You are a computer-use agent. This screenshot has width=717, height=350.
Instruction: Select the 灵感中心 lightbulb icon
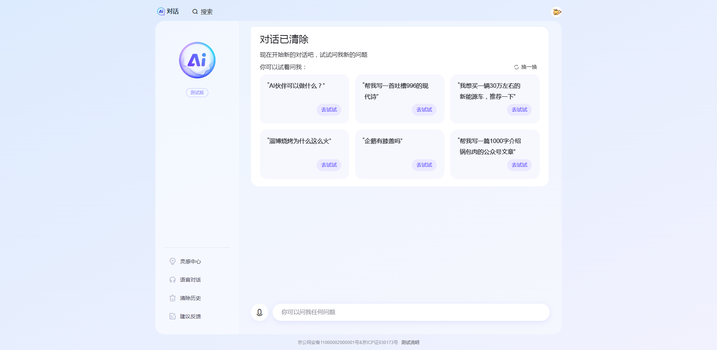click(x=172, y=261)
